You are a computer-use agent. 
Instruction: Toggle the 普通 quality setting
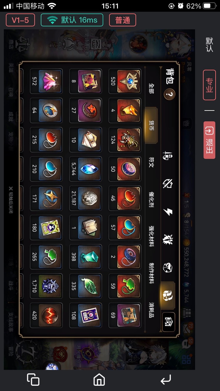123,20
